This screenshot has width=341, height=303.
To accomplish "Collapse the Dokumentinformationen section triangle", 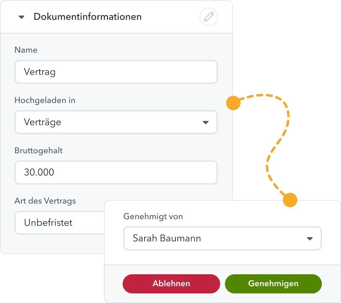I will 21,17.
